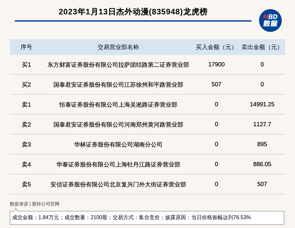Select 国泰君安证券河南郑州黄河路营业部 name
This screenshot has height=228, width=295.
pyautogui.click(x=118, y=125)
